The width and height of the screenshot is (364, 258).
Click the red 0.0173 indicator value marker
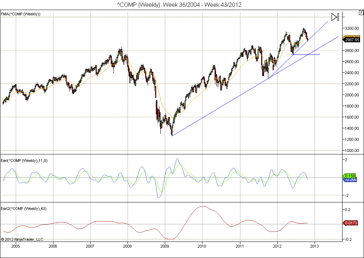[350, 223]
